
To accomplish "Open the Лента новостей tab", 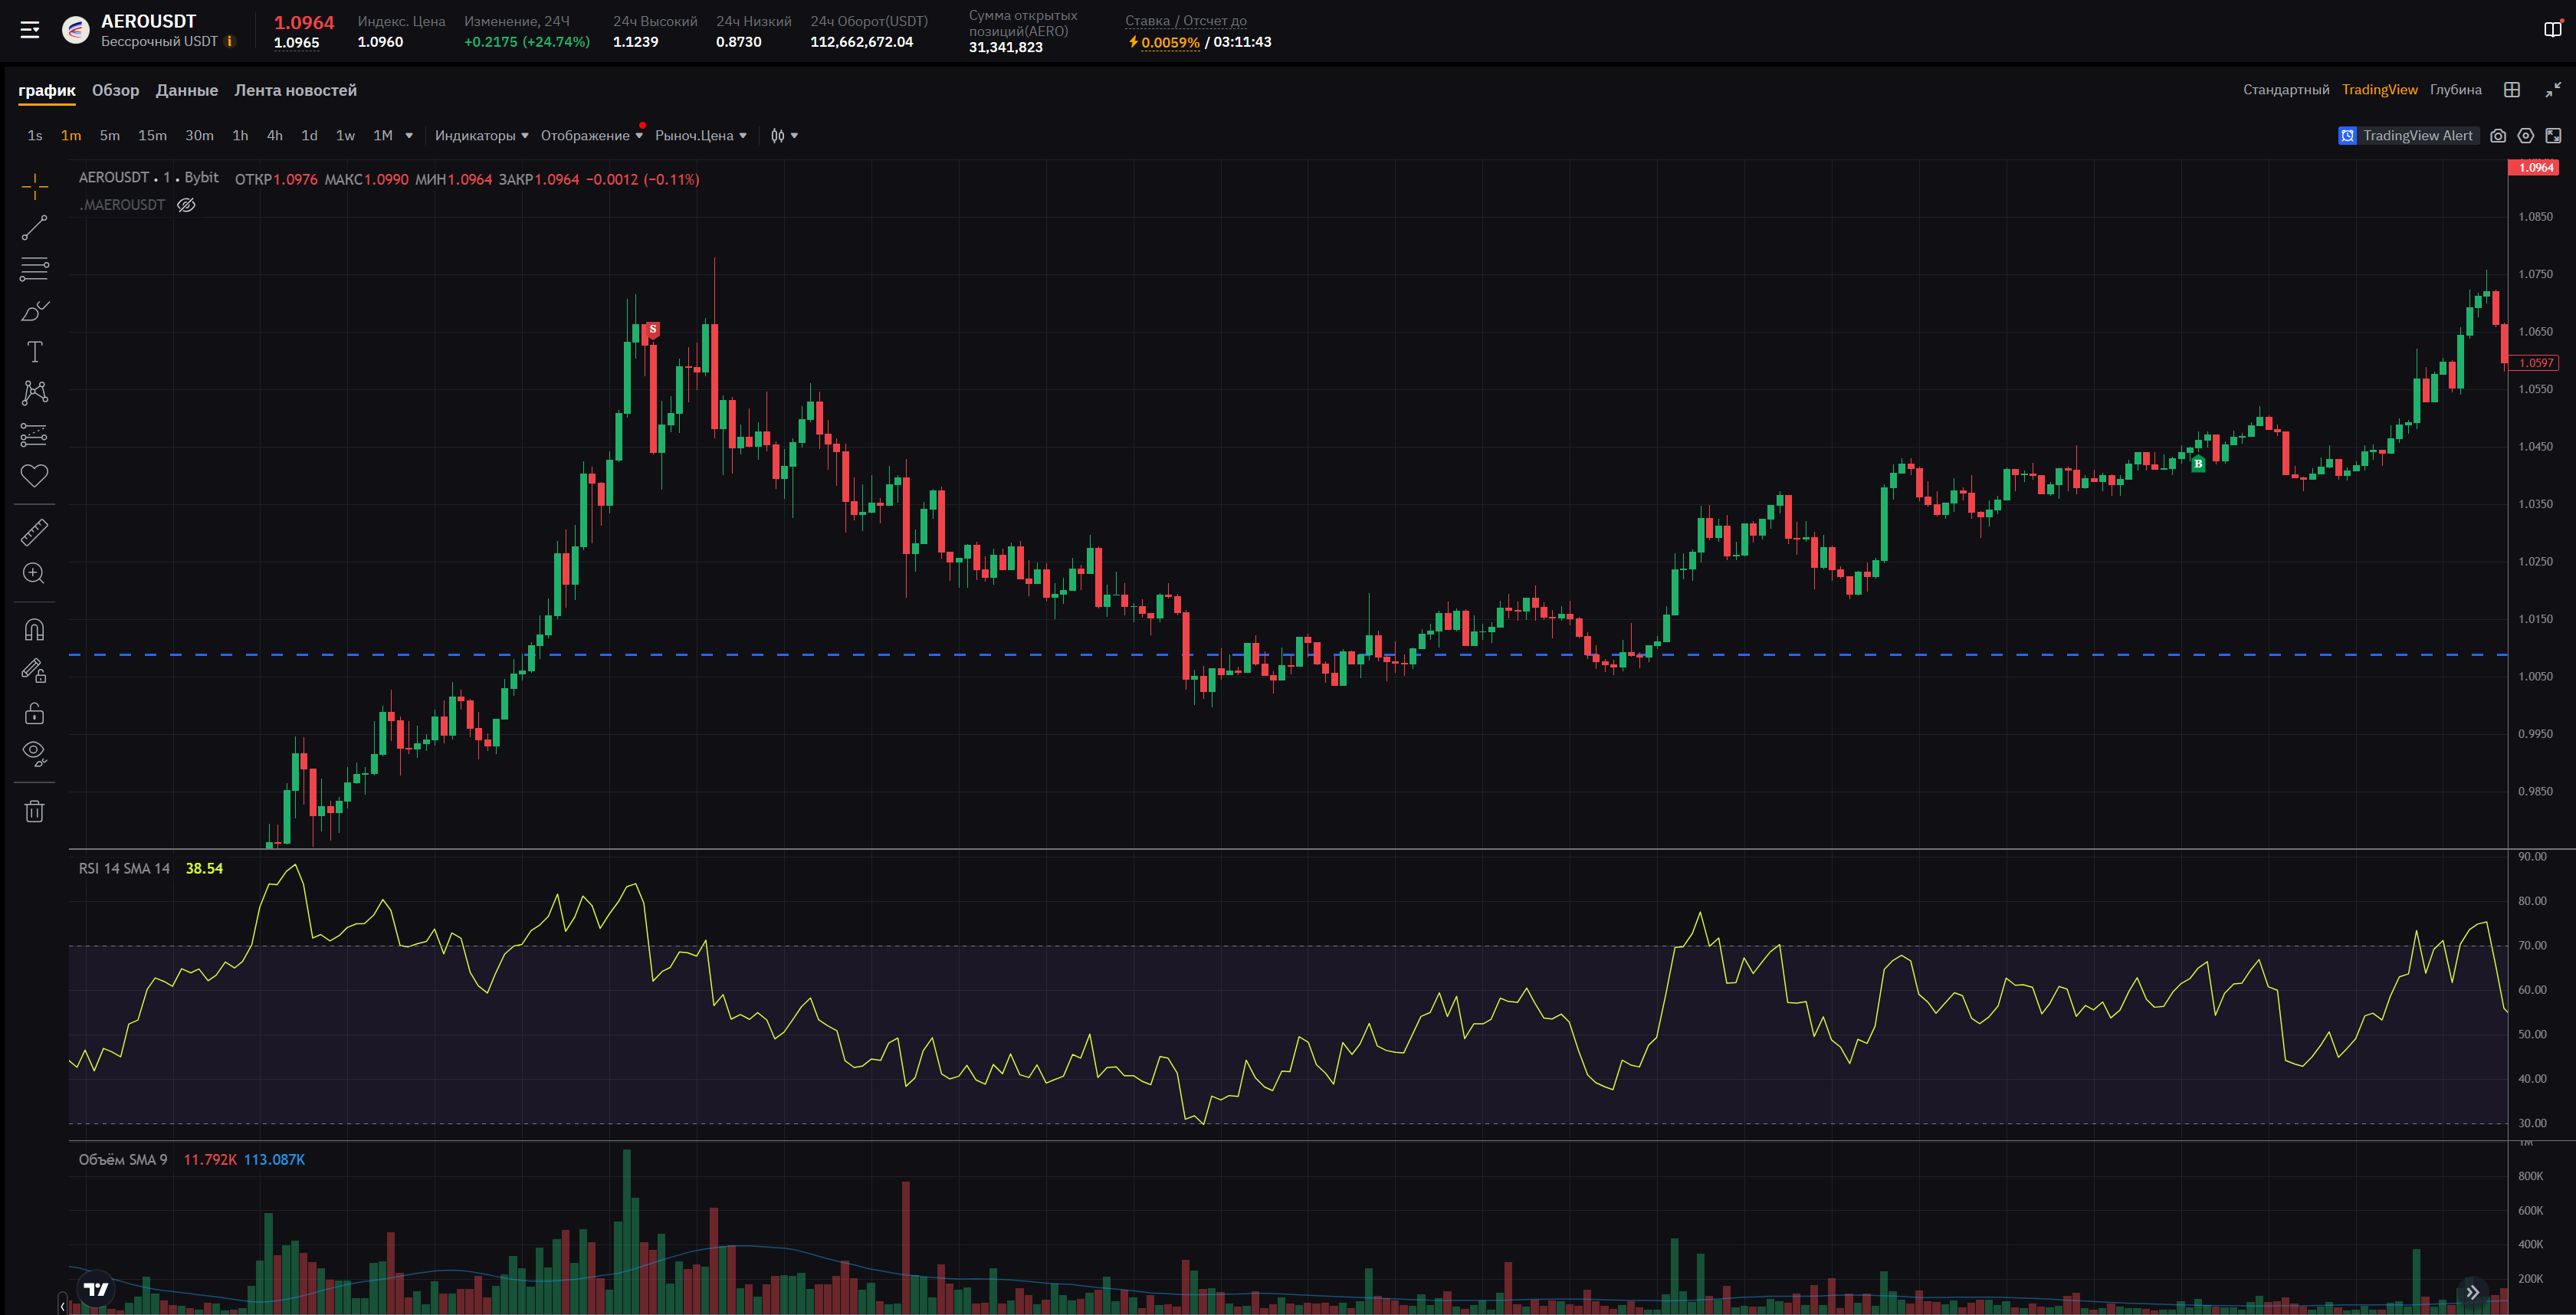I will [x=295, y=90].
